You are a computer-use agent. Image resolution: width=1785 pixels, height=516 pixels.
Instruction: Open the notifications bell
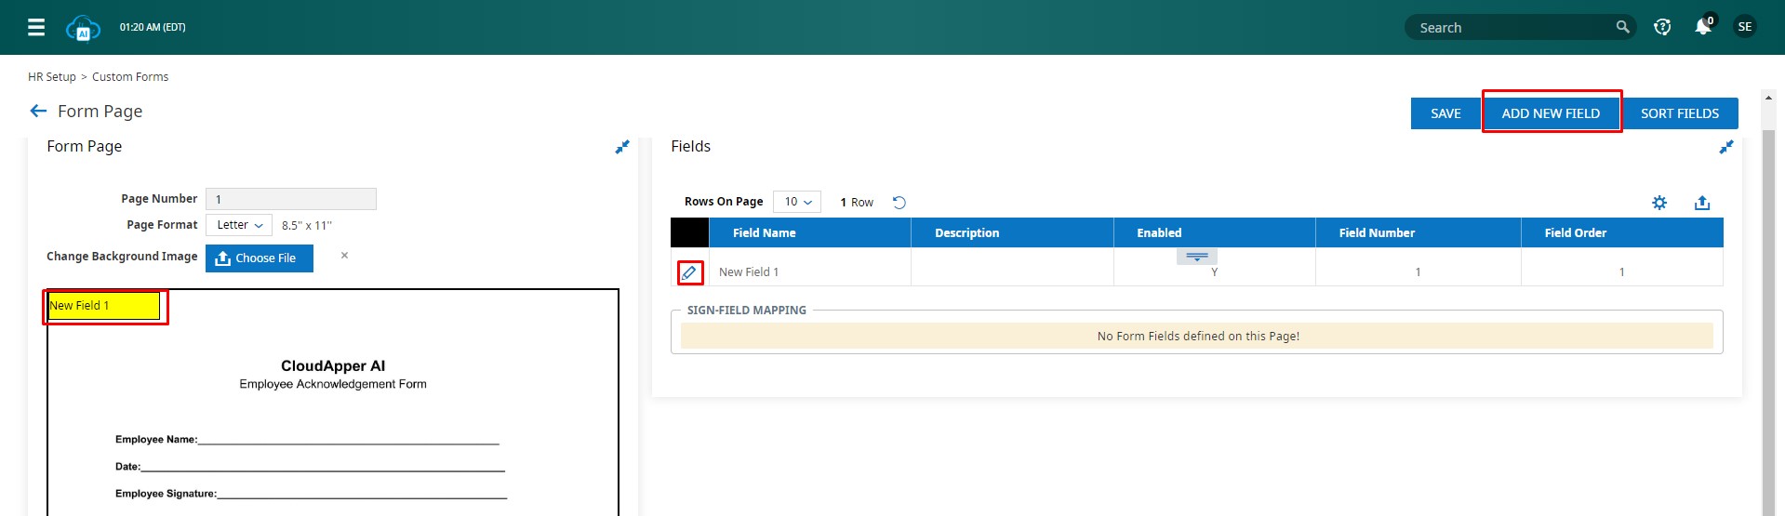1702,27
